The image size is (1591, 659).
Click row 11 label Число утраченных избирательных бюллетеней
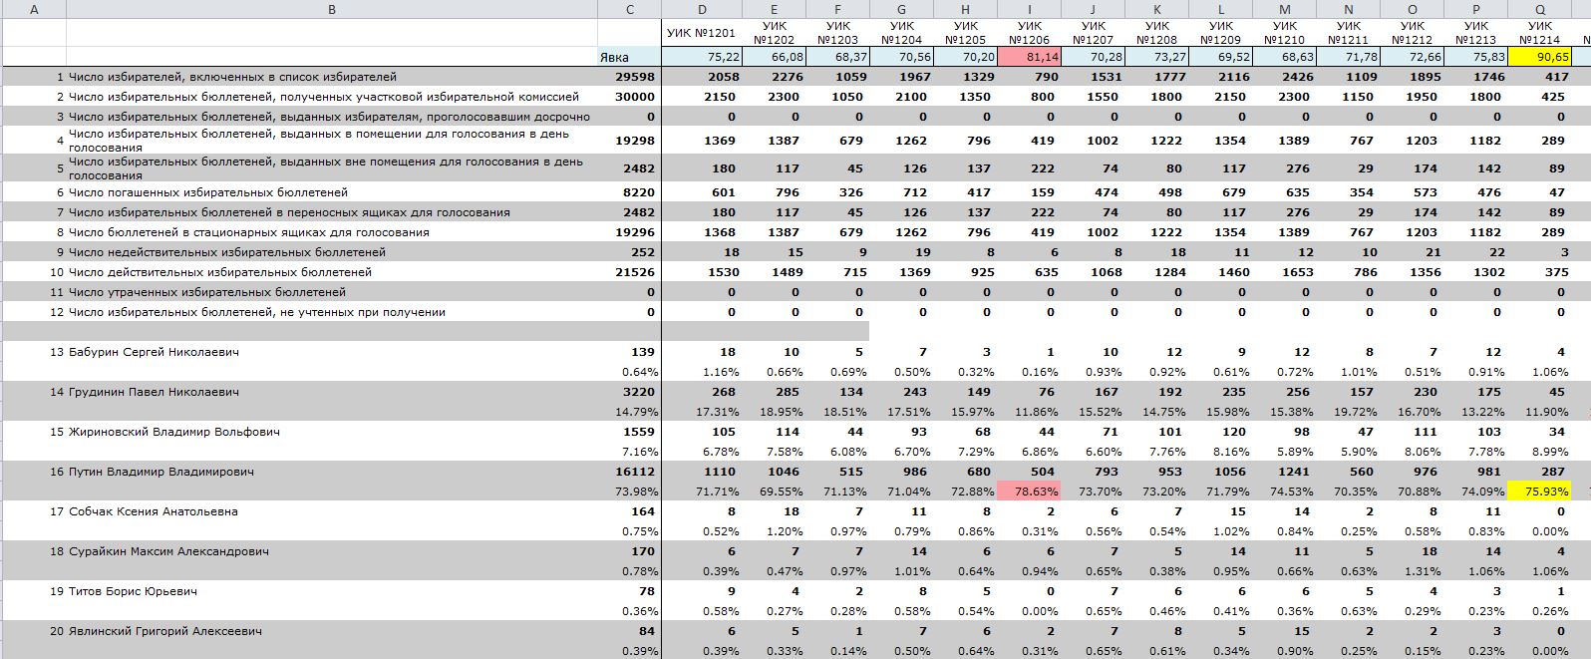point(207,292)
